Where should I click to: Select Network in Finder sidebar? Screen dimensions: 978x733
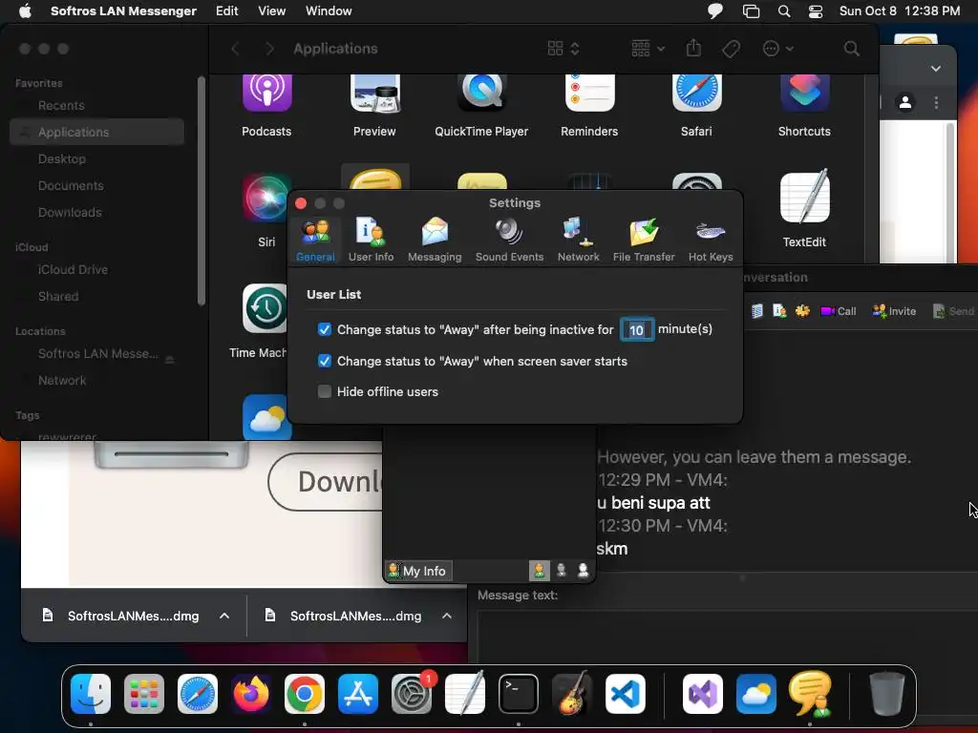(x=62, y=380)
